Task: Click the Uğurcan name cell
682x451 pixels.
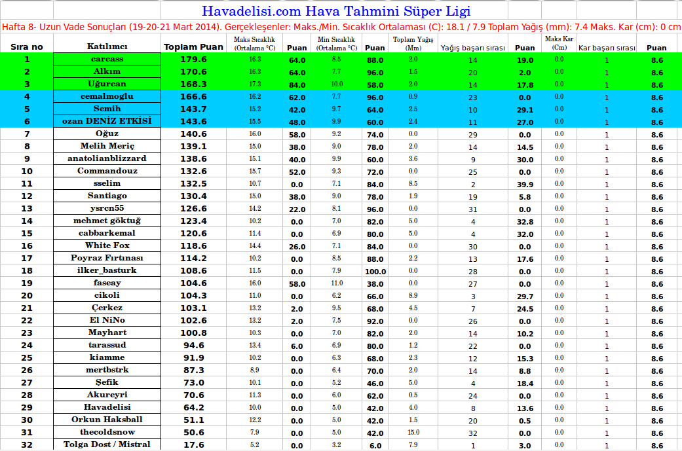Action: point(107,84)
